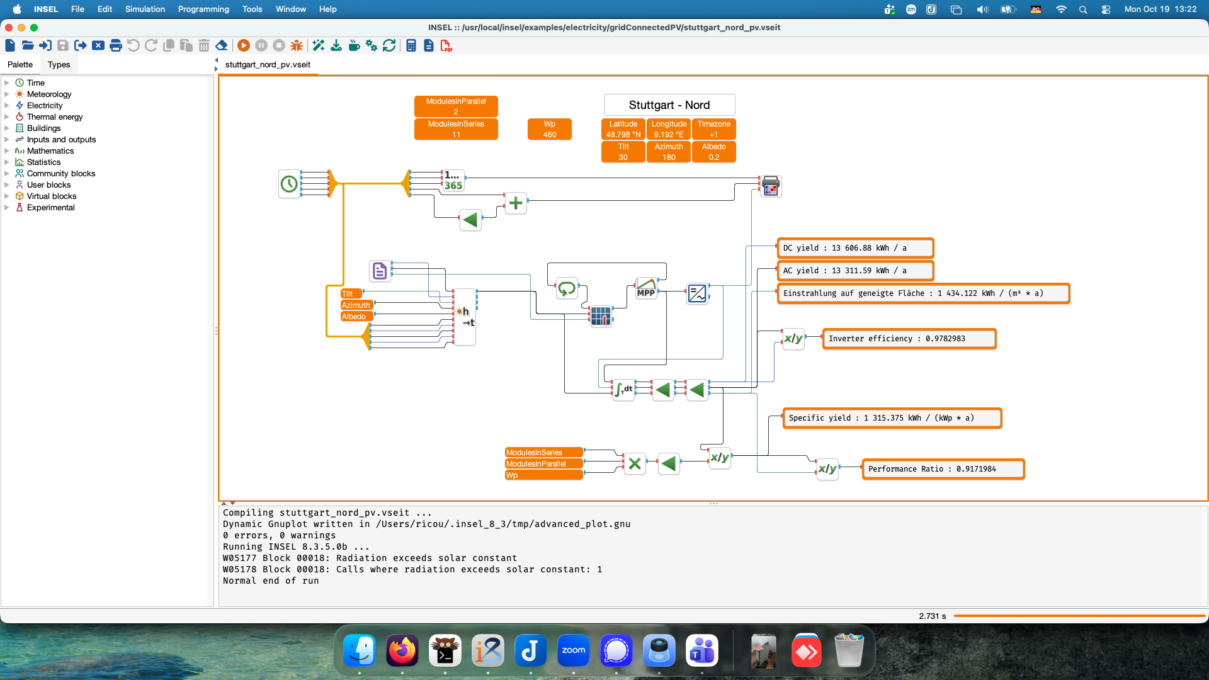This screenshot has height=680, width=1209.
Task: Open the Programming menu
Action: pyautogui.click(x=203, y=9)
